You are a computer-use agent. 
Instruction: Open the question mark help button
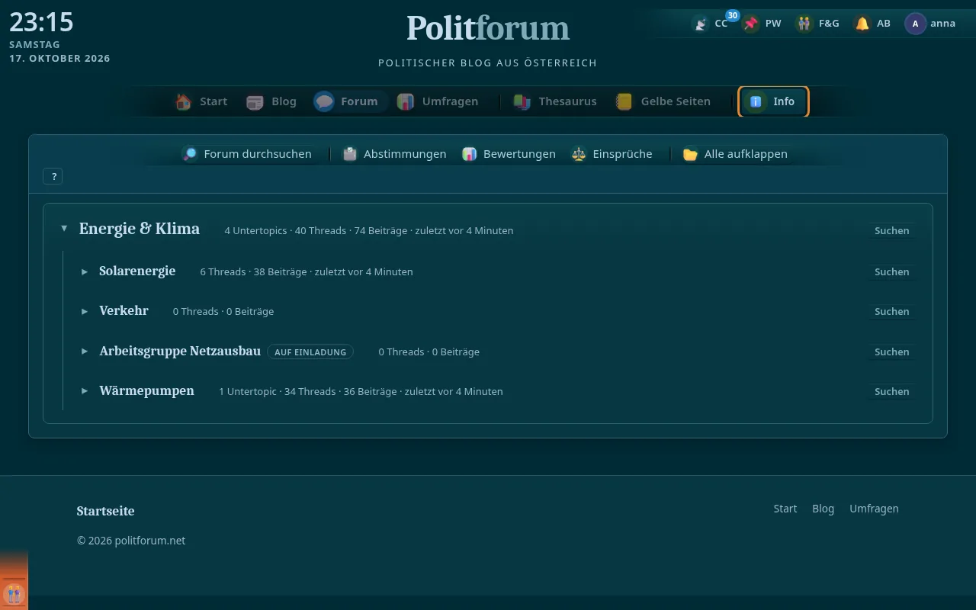pos(53,176)
